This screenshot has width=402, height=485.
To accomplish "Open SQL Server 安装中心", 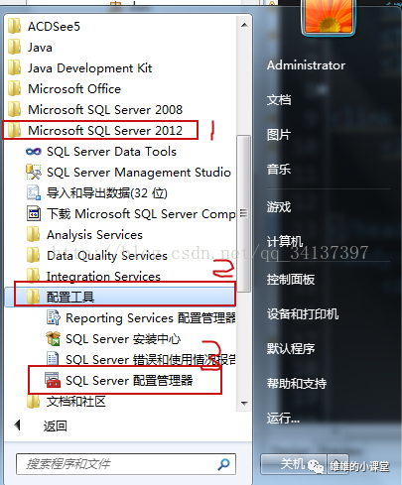I will click(123, 338).
